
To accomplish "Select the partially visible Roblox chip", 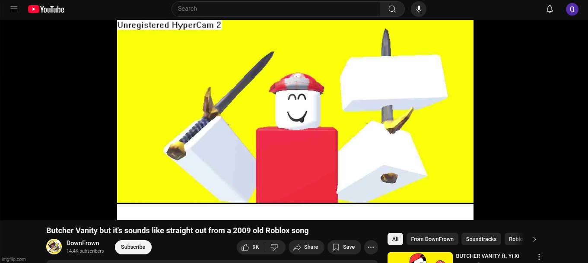I will pos(515,239).
